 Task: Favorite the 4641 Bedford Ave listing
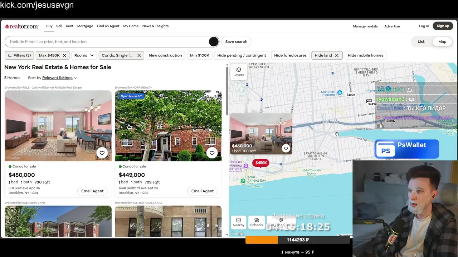pos(212,153)
